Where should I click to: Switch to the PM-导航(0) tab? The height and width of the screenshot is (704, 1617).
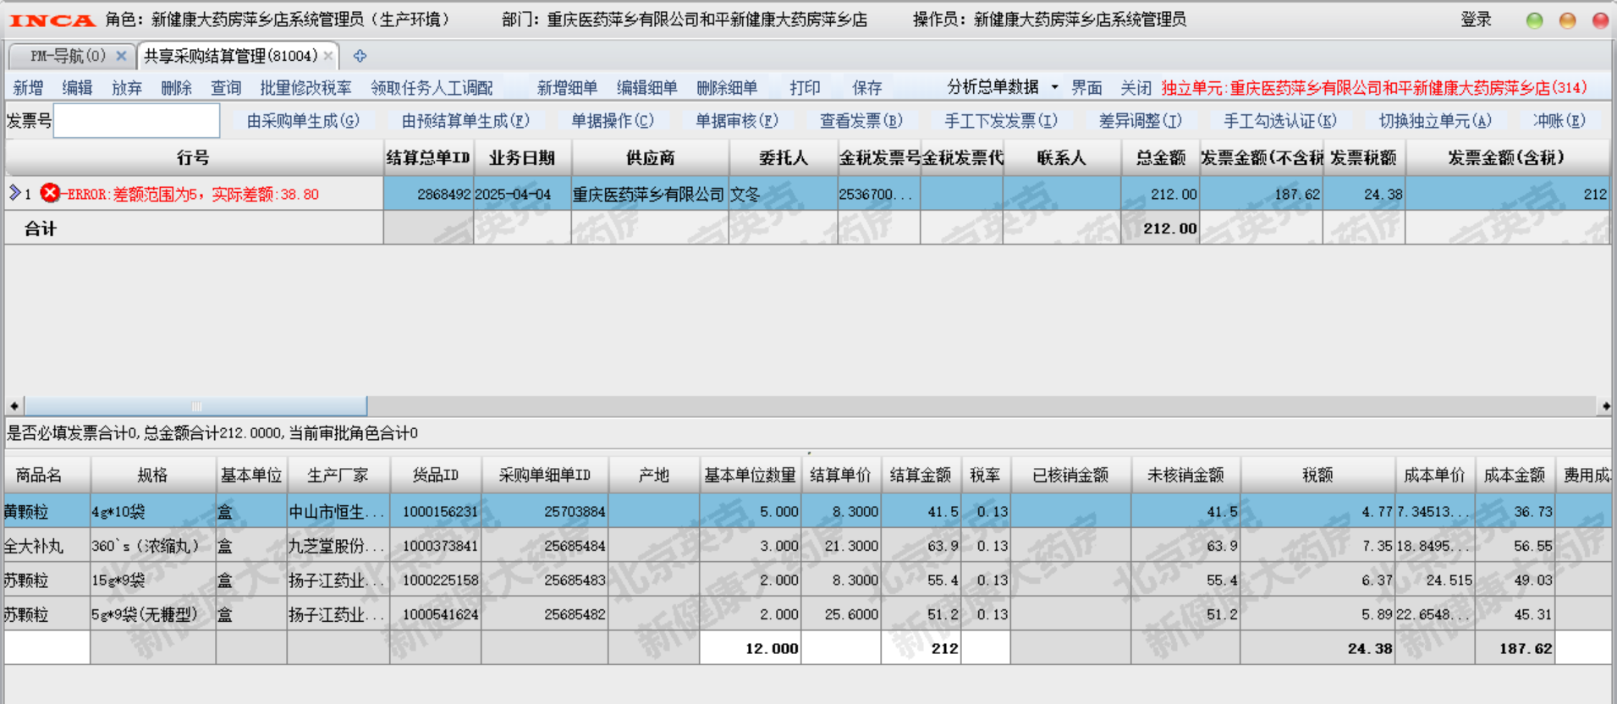click(x=68, y=56)
